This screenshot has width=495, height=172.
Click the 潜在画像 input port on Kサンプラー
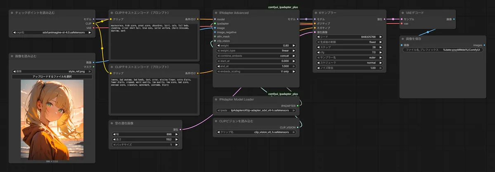tap(314, 32)
